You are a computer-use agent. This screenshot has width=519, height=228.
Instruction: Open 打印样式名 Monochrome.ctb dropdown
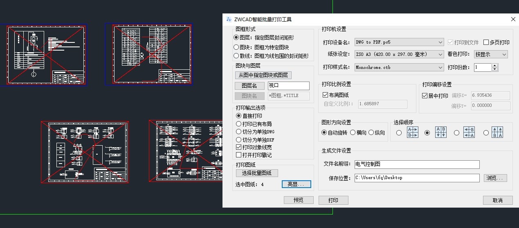(x=399, y=67)
